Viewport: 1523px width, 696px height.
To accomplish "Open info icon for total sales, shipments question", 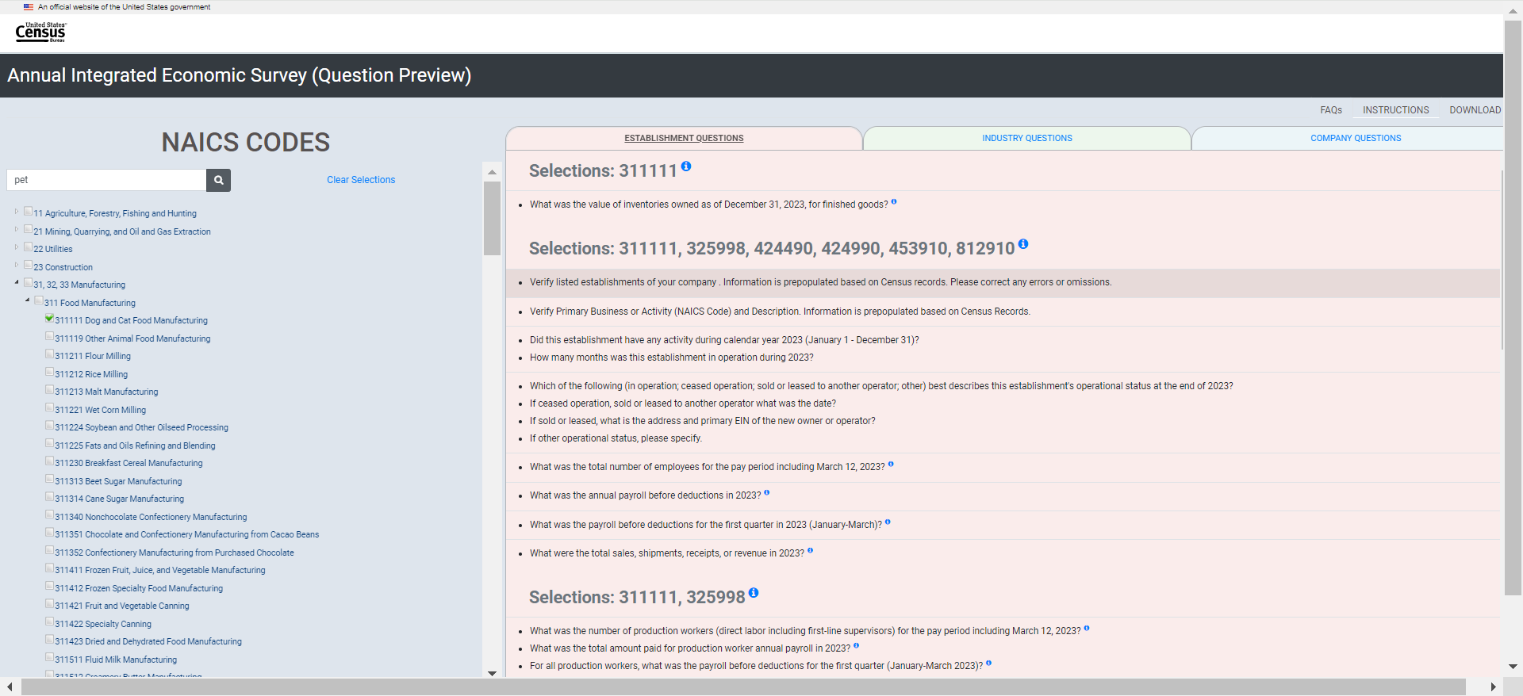I will pos(810,551).
